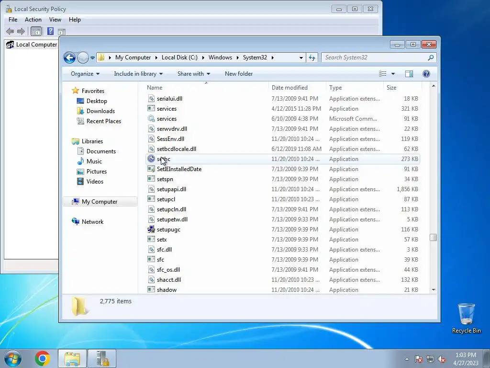Click the Windows breadcrumb segment

pos(220,57)
